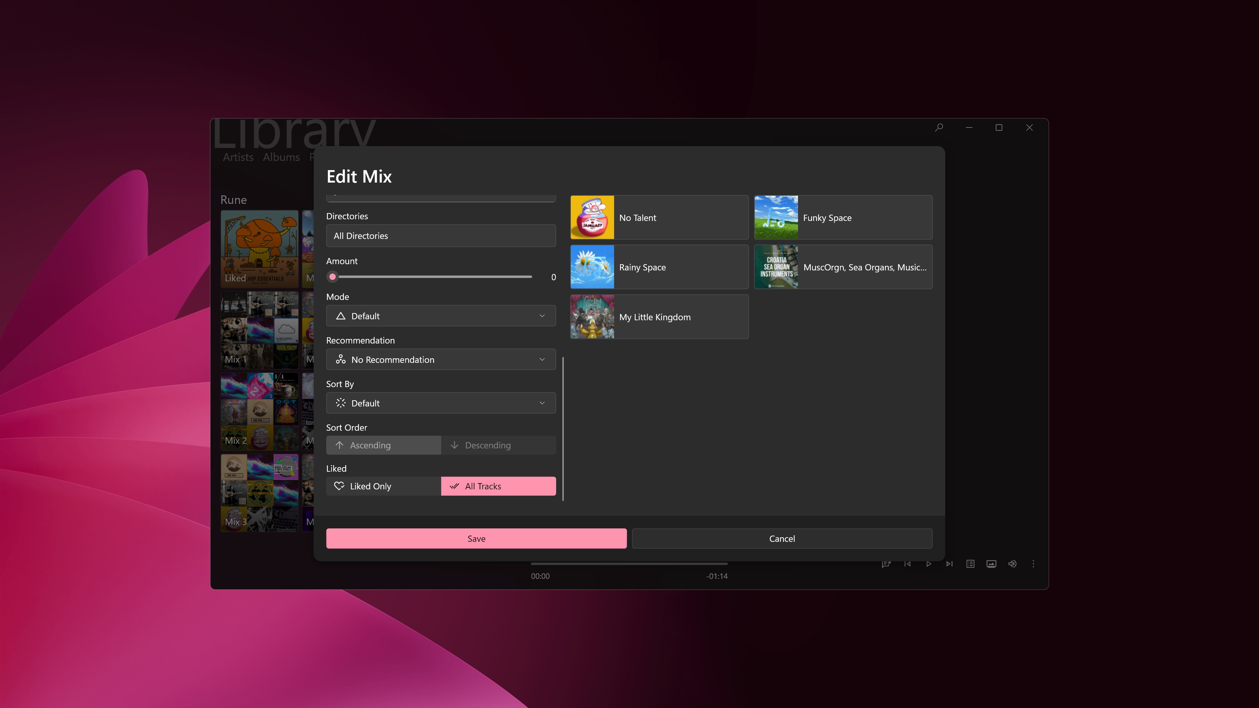Choose Ascending sort order
Image resolution: width=1259 pixels, height=708 pixels.
click(383, 445)
